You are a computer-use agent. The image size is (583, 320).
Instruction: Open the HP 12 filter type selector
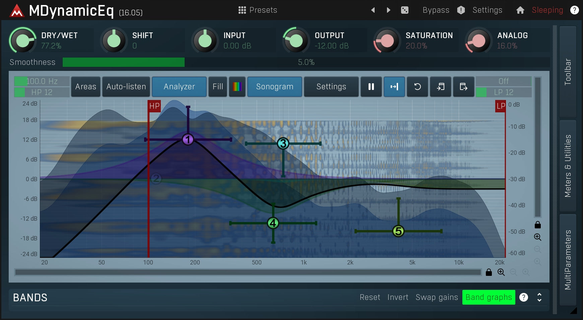tap(42, 92)
